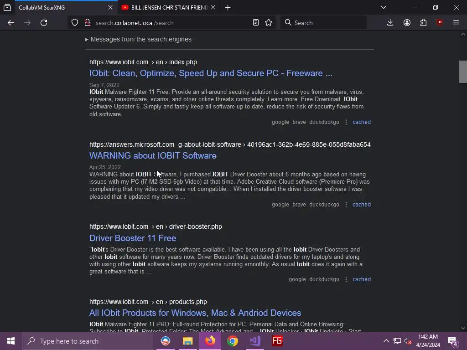Click three-dot separator in Driver Booster result's engine row
Screen dimensions: 467x350
346,279
